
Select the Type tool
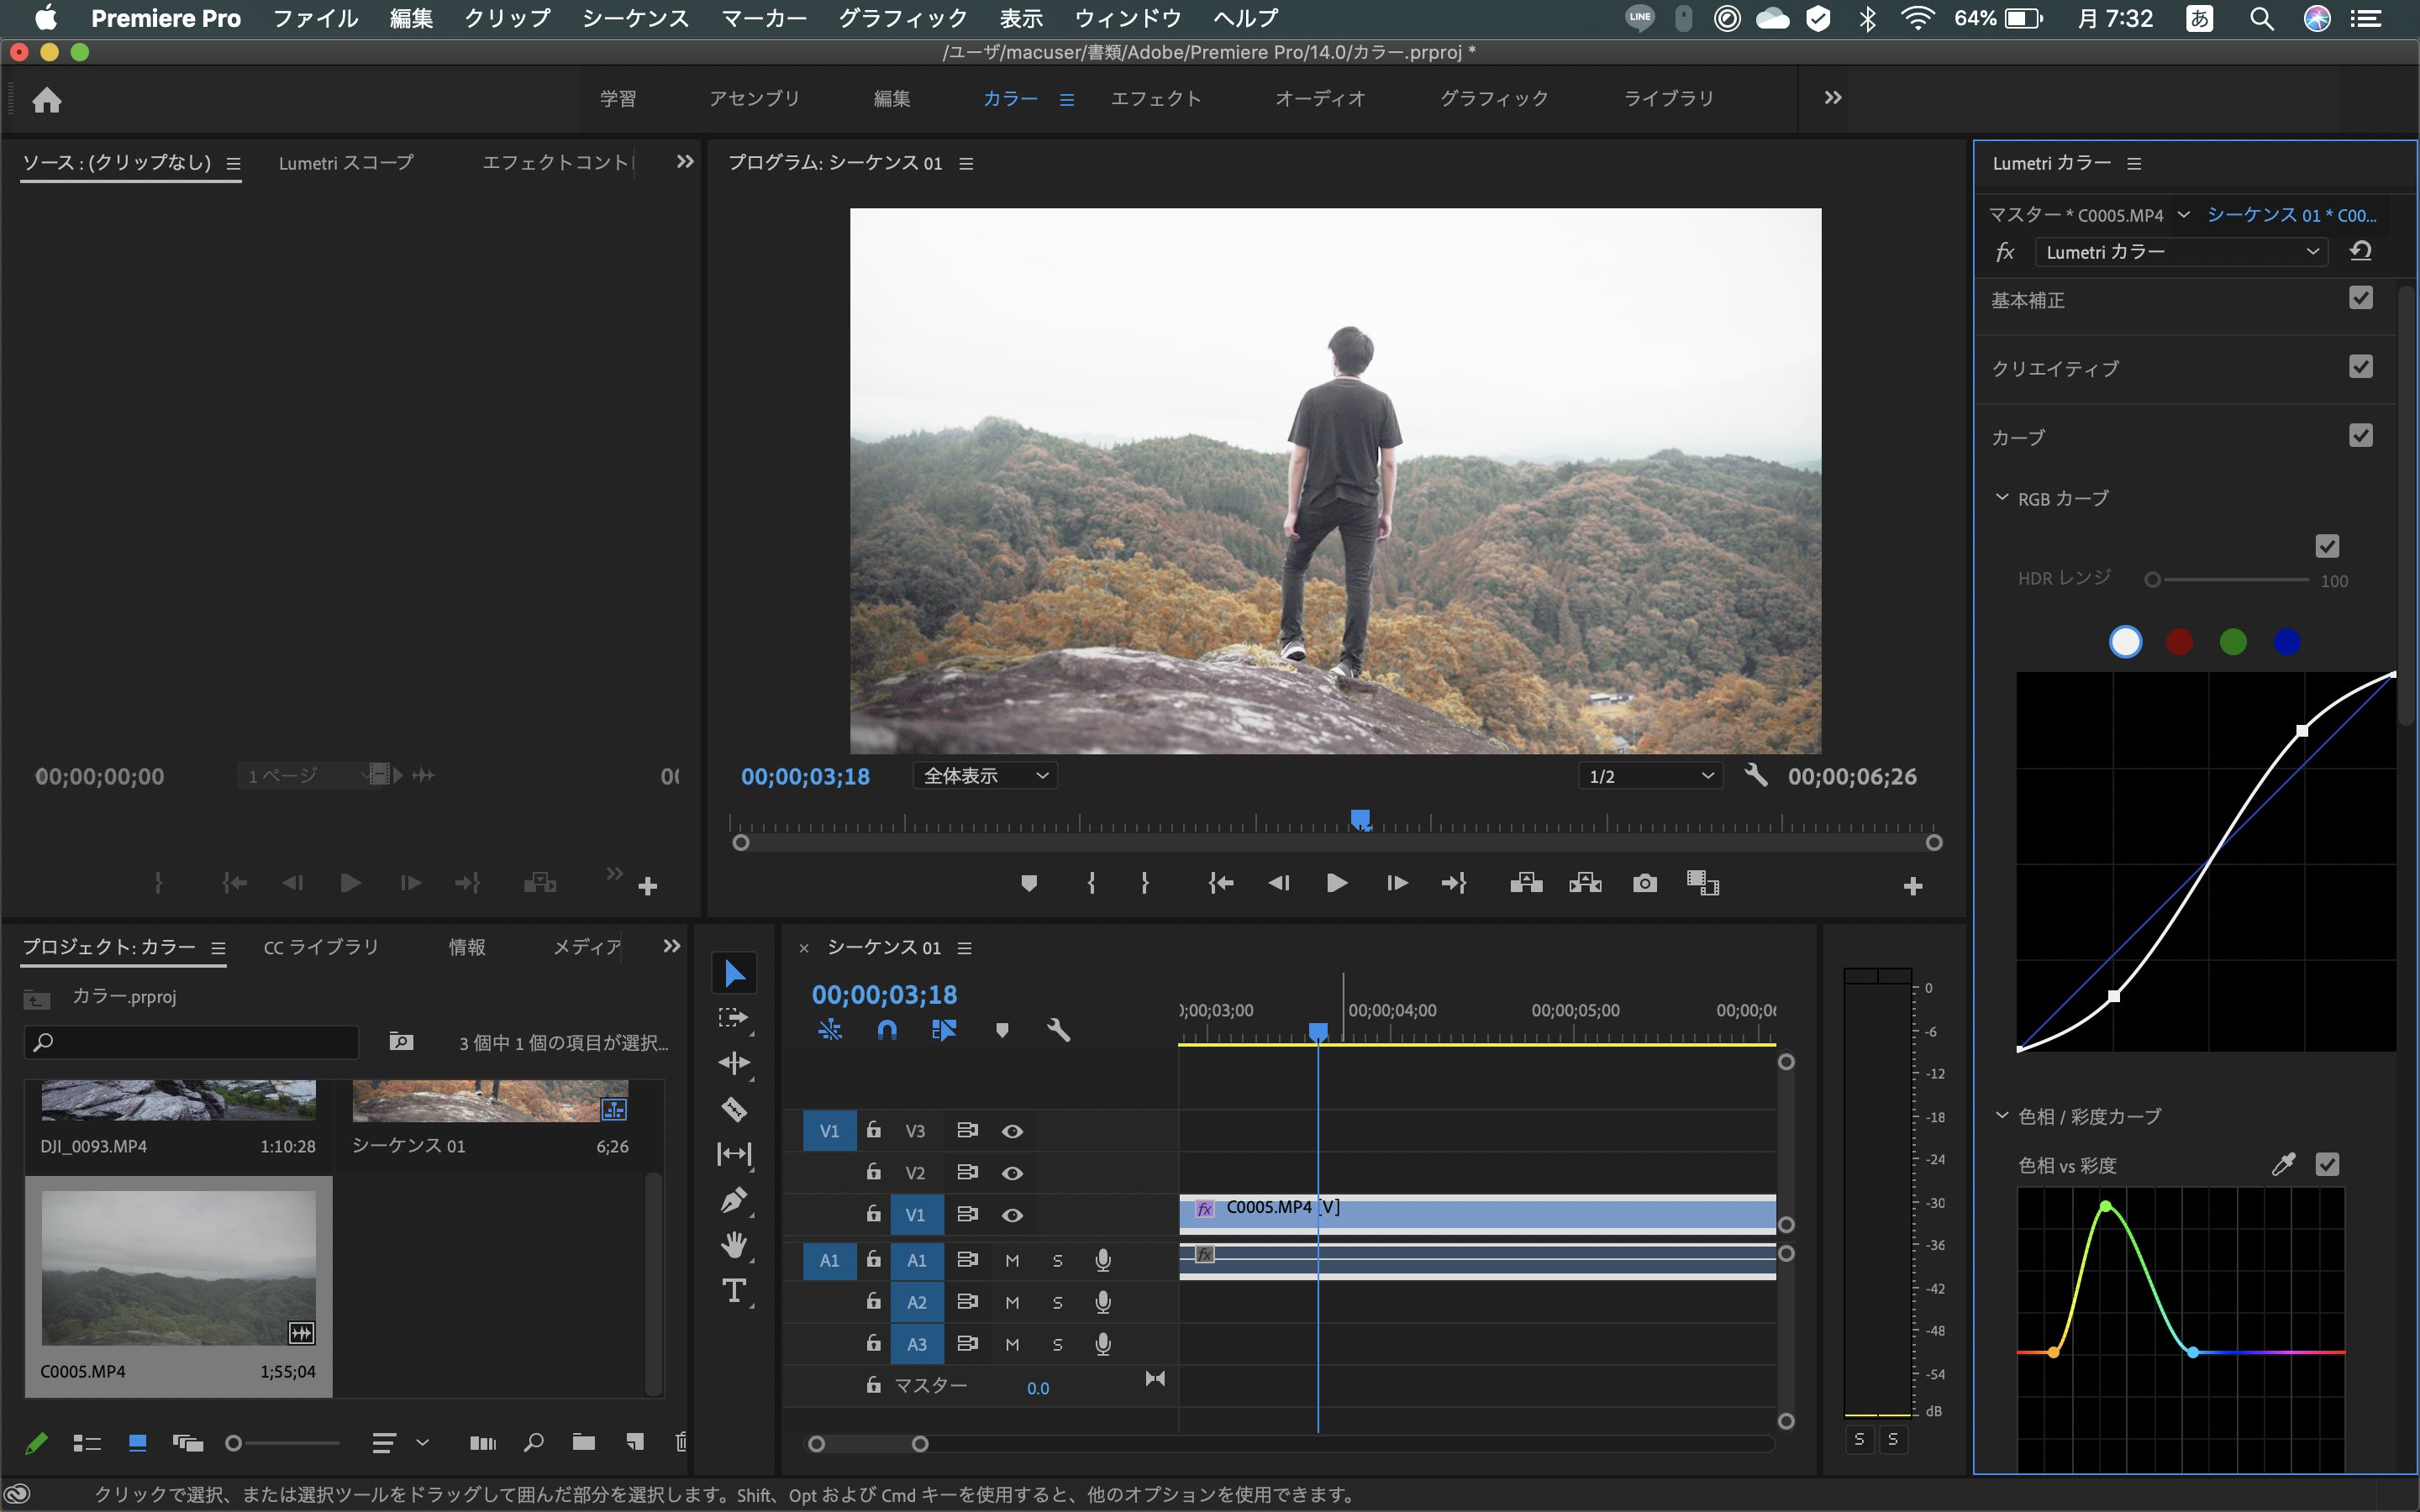(x=734, y=1291)
